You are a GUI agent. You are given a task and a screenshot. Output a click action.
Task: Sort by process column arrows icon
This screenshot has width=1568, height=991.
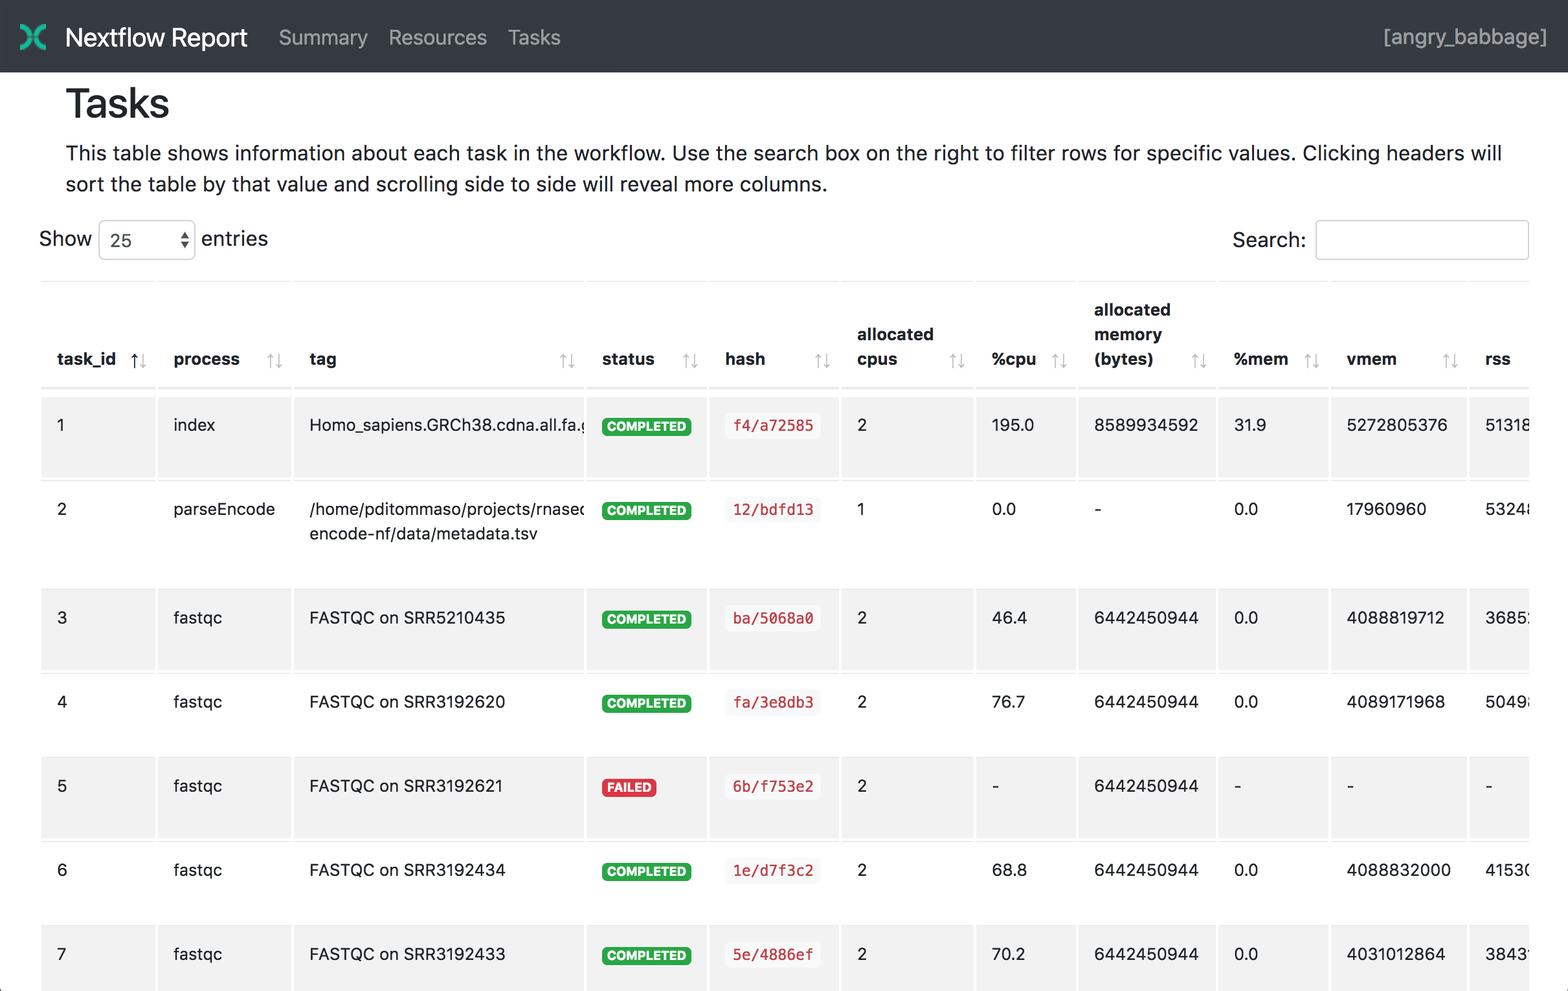point(274,360)
